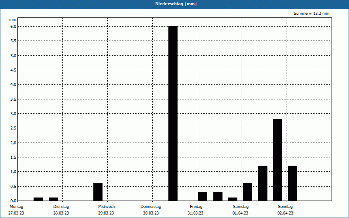Click the date "29.03.23"
349x218 pixels.
[106, 213]
